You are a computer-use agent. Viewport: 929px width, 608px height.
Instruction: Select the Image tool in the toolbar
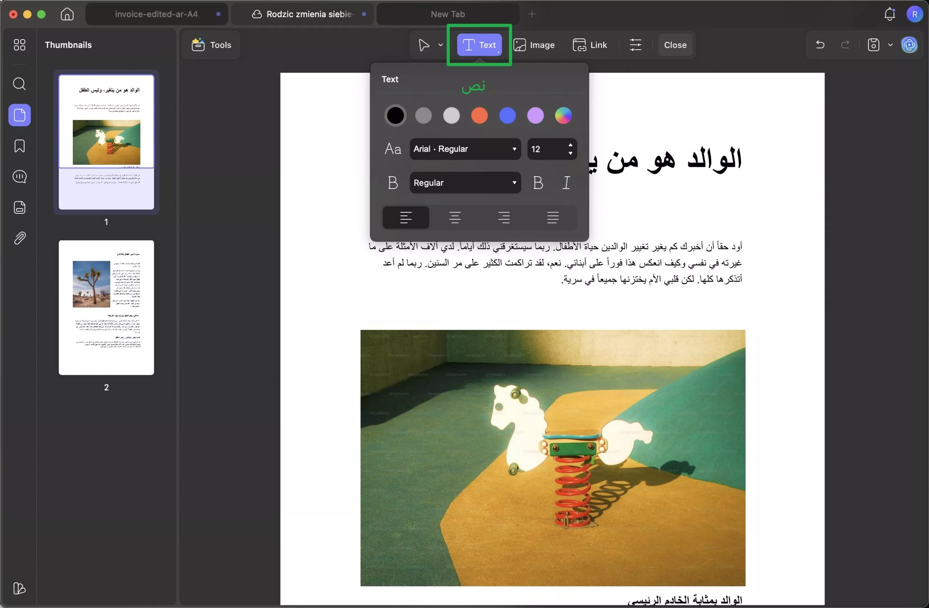pyautogui.click(x=535, y=45)
